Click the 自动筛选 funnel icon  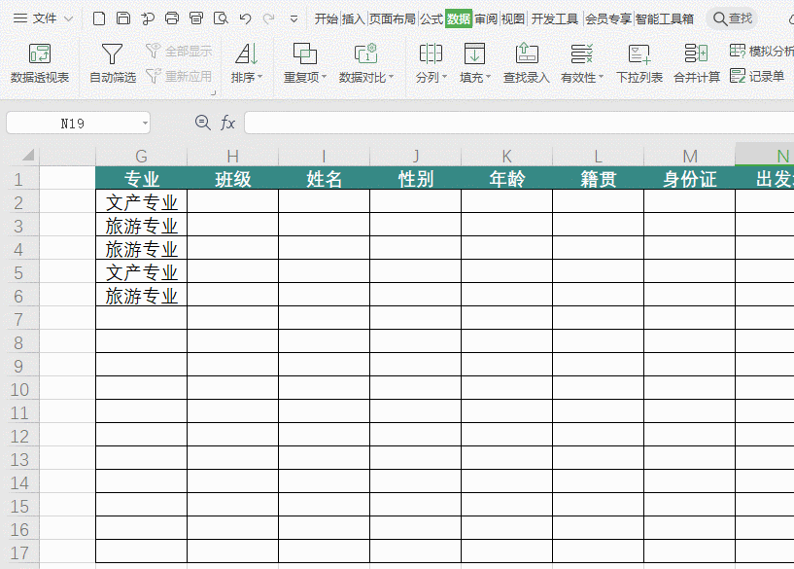(x=112, y=53)
